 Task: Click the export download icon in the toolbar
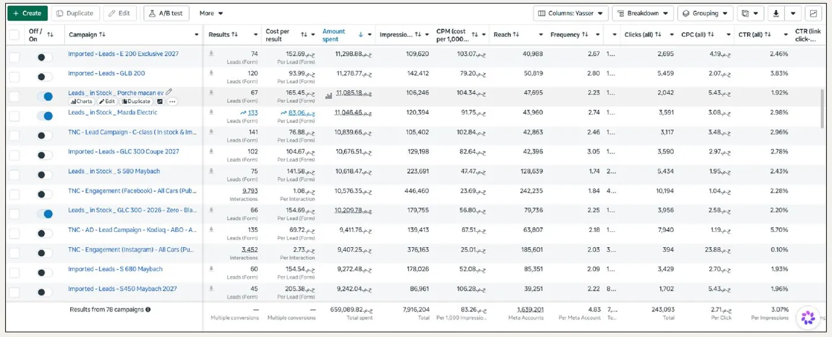coord(776,13)
